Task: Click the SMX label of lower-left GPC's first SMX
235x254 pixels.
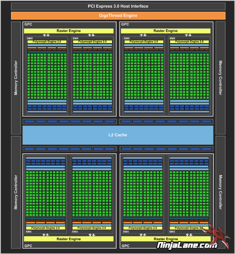Action: coord(29,232)
